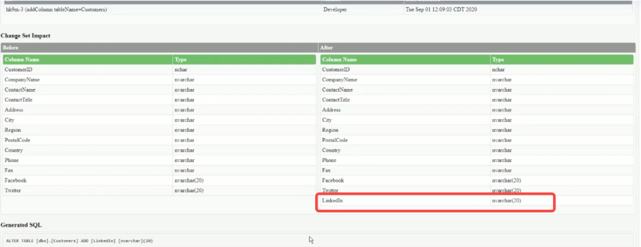The height and width of the screenshot is (247, 641).
Task: Select City in the Before table
Action: (8, 120)
